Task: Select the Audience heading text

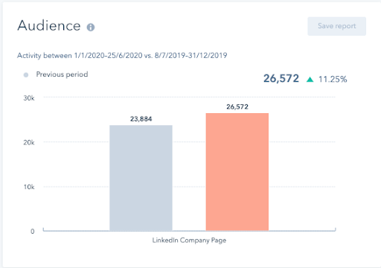Action: pyautogui.click(x=49, y=25)
